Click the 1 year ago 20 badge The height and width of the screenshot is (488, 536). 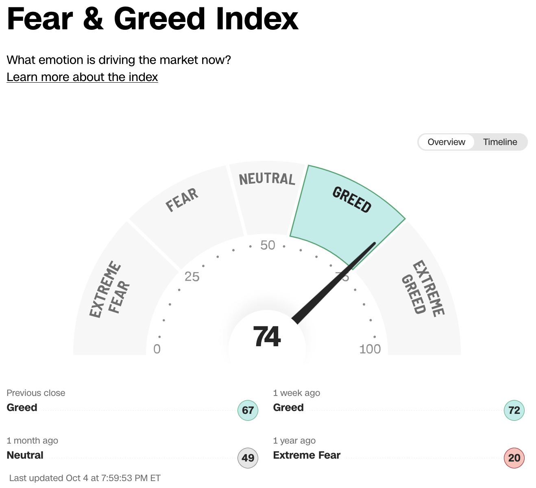click(x=514, y=458)
